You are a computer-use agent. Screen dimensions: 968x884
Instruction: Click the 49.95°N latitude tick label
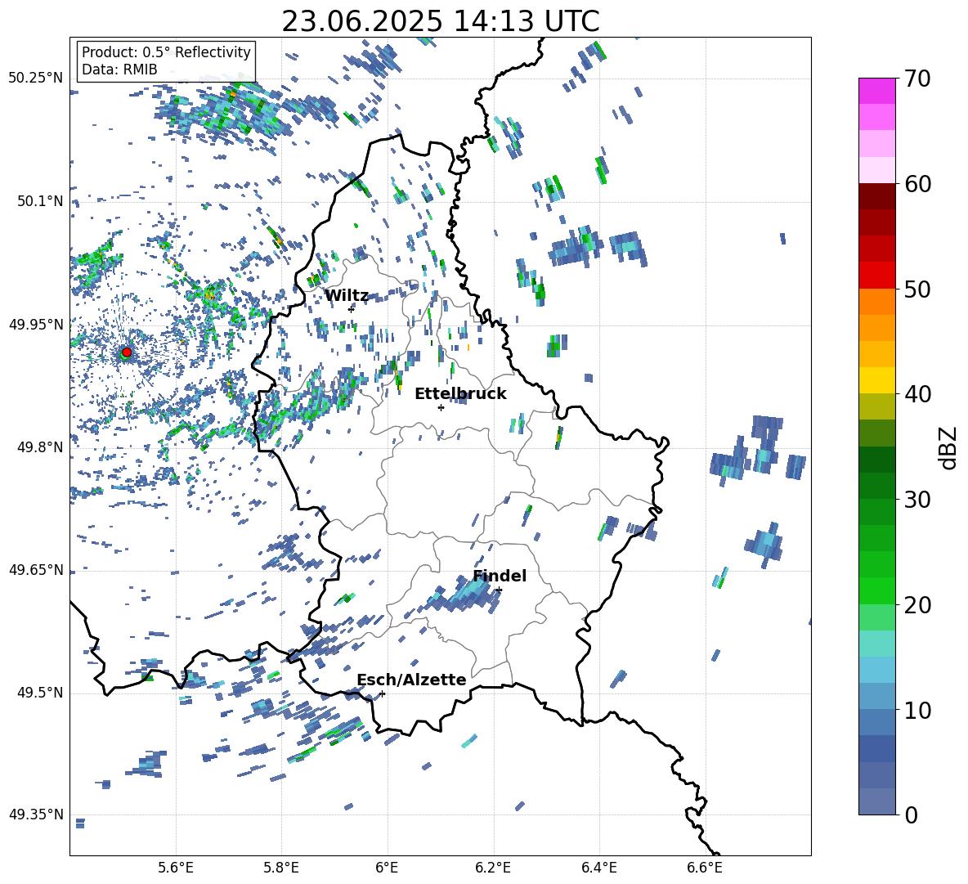36,324
